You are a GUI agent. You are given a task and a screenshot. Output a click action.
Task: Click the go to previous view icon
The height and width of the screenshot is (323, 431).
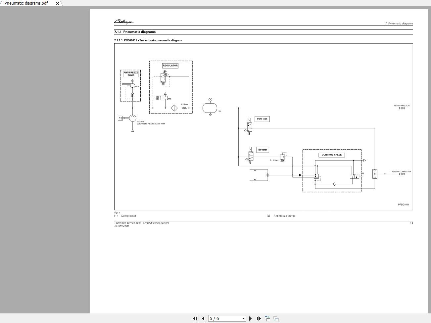(x=267, y=318)
